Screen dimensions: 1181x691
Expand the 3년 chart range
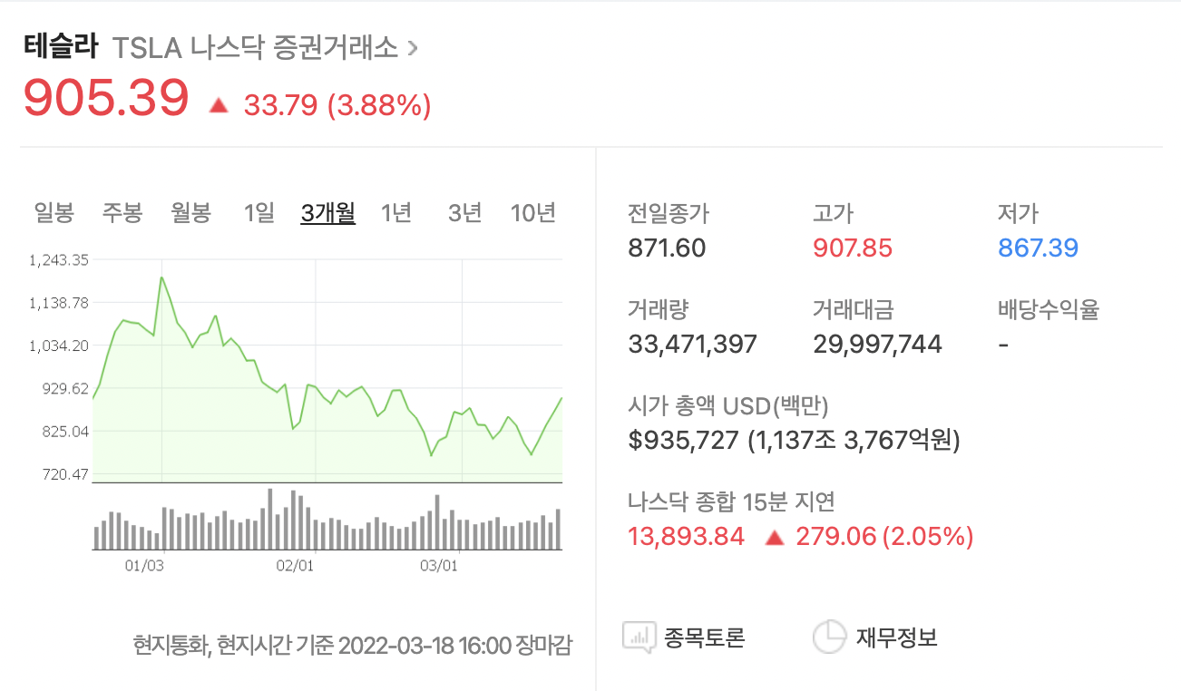click(464, 212)
